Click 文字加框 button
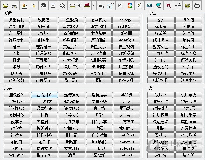The width and height of the screenshot is (205, 160). tap(72, 149)
